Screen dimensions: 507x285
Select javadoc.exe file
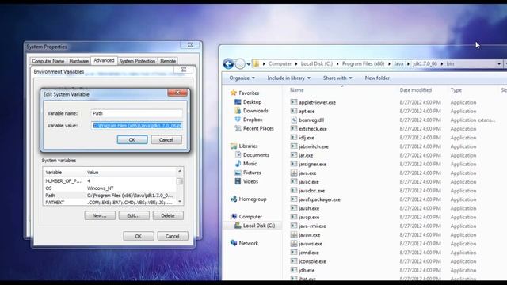tap(311, 191)
